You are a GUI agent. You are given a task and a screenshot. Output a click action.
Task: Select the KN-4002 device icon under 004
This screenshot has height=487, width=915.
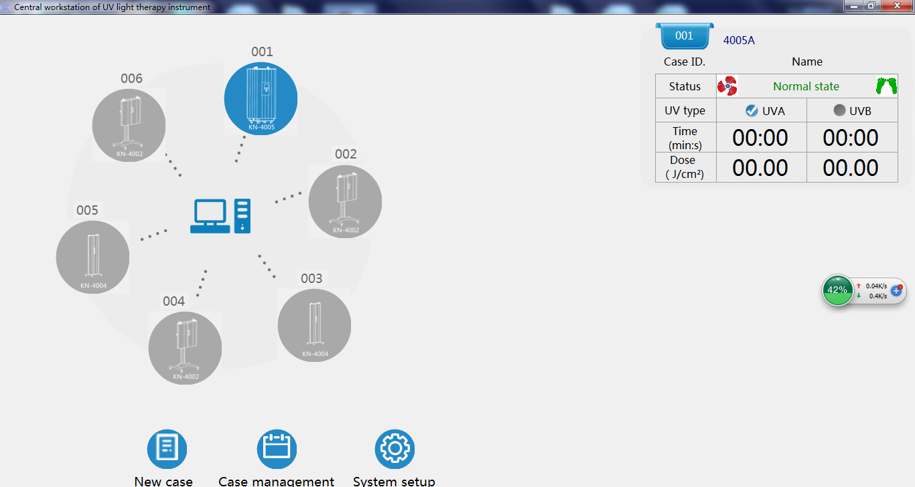185,348
